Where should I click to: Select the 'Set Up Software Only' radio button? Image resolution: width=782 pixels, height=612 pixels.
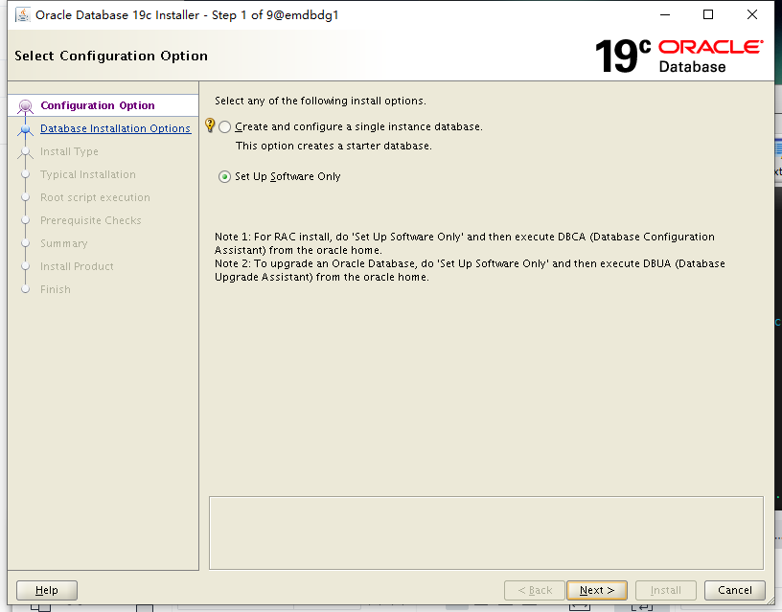coord(225,177)
